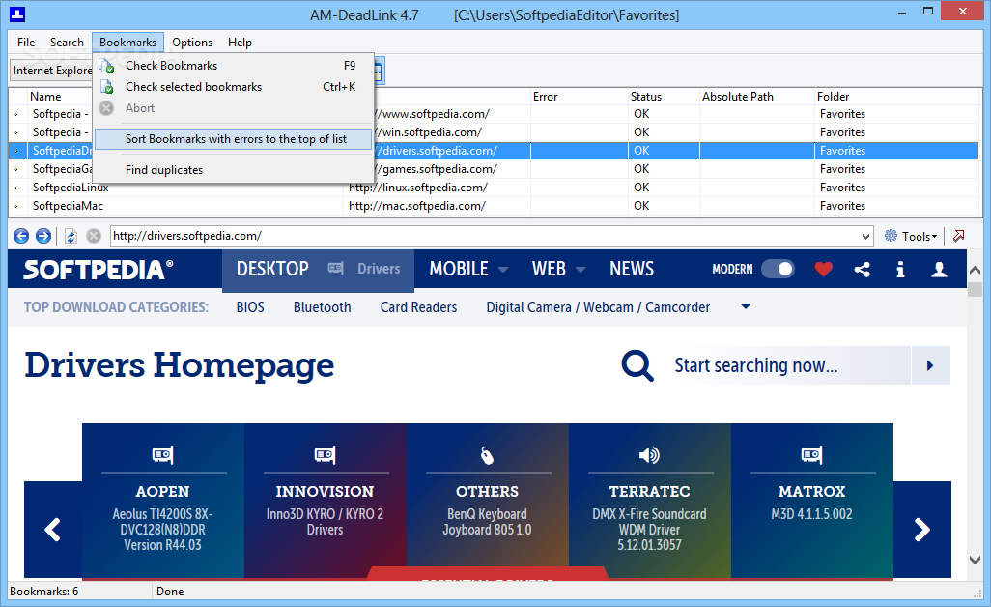Screen dimensions: 991x607
Task: Click the grey stop-loading icon
Action: pyautogui.click(x=94, y=236)
